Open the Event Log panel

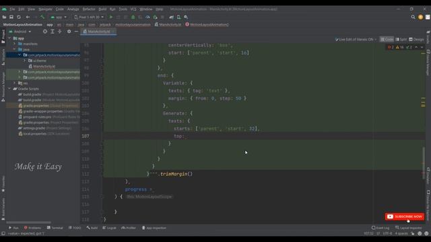pos(380,228)
